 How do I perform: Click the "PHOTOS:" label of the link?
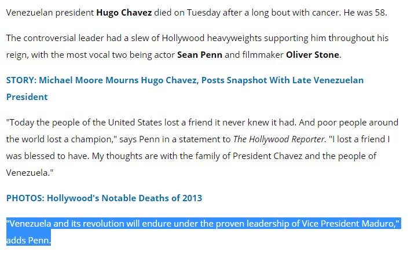click(25, 198)
